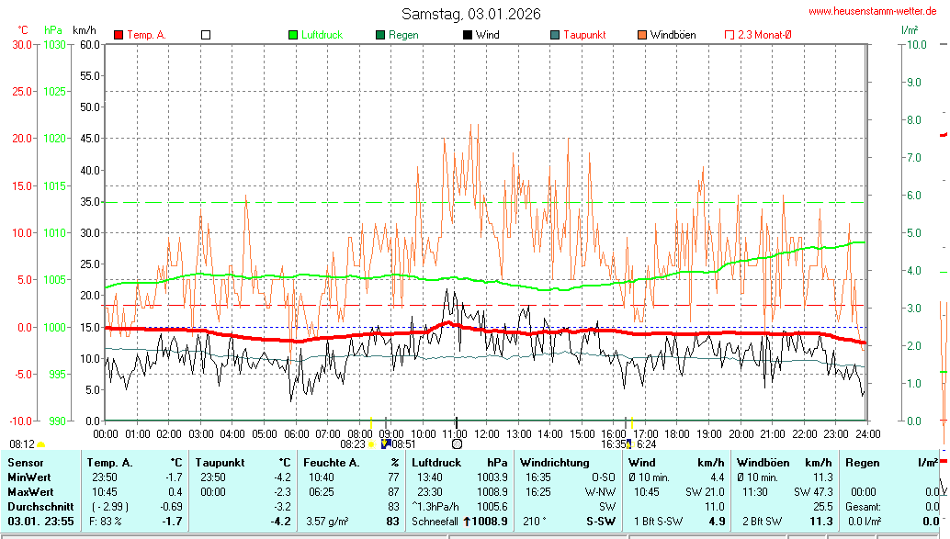Click the red Temp. A. legend swatch
The image size is (950, 539).
click(x=119, y=35)
